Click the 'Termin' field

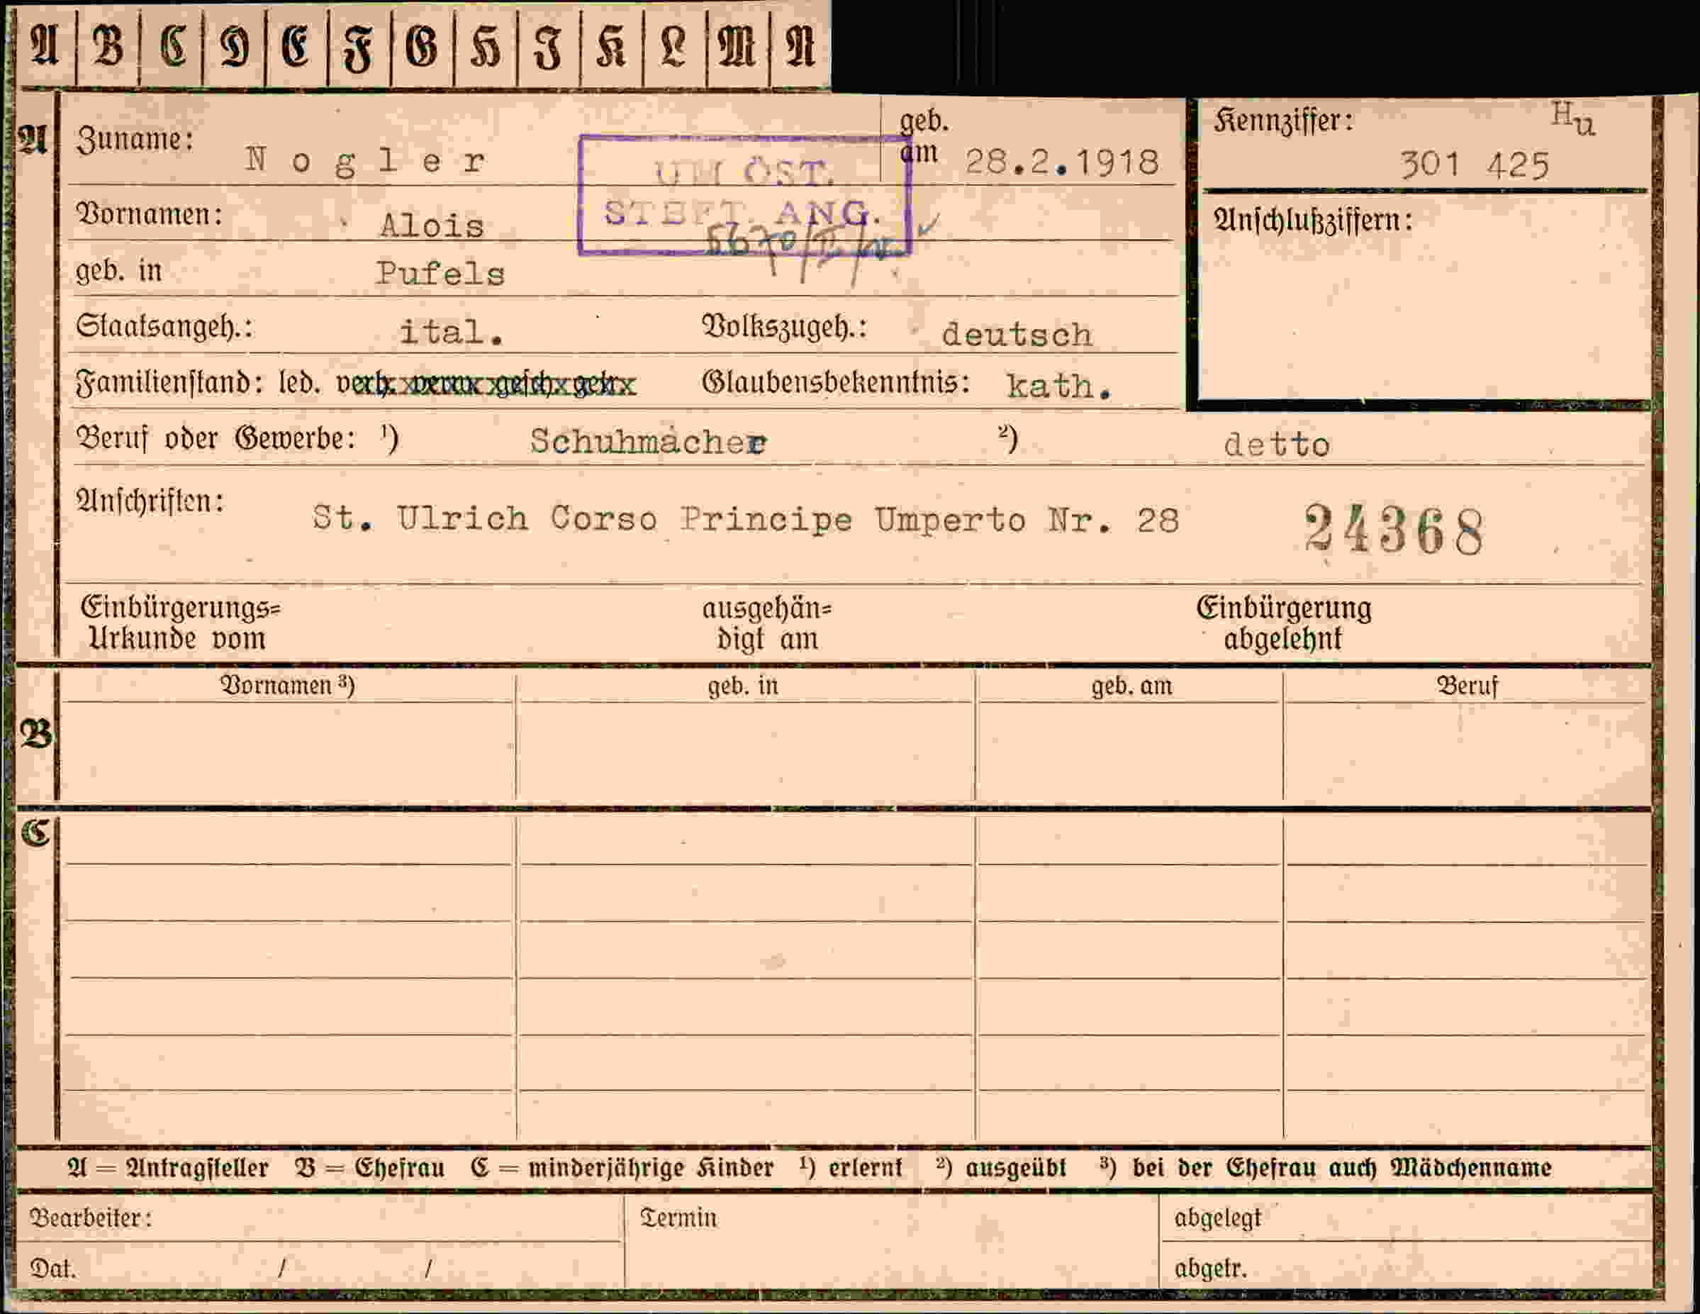[892, 1242]
